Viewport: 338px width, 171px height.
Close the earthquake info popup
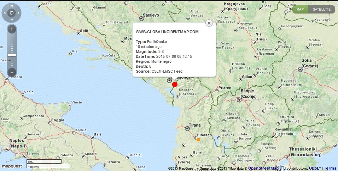pyautogui.click(x=209, y=23)
